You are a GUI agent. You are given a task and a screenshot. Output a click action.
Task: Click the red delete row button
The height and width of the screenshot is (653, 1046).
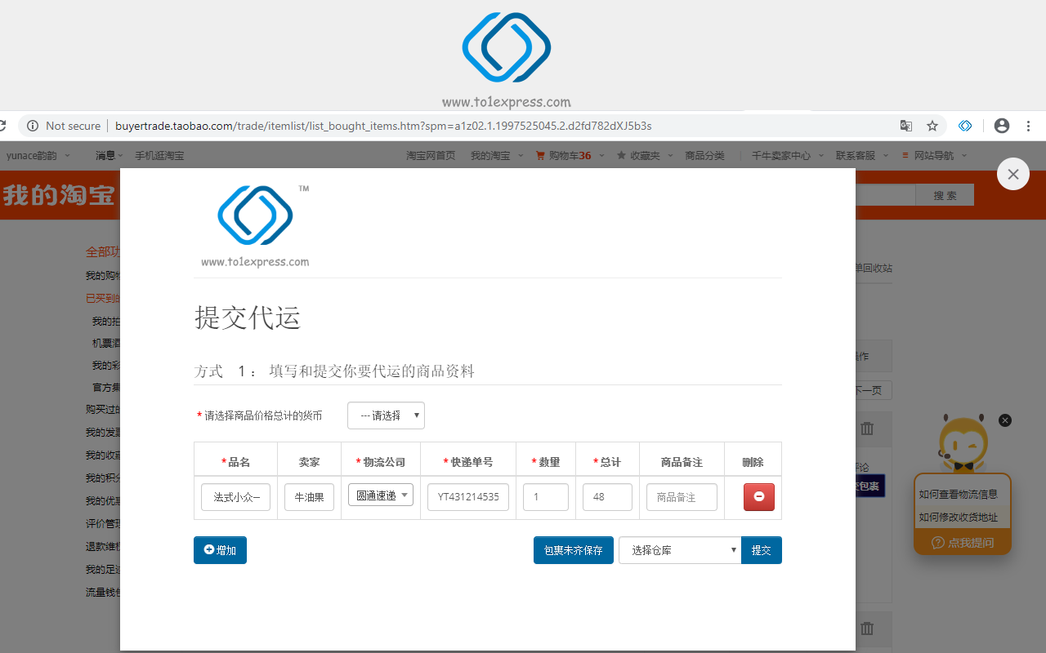759,496
